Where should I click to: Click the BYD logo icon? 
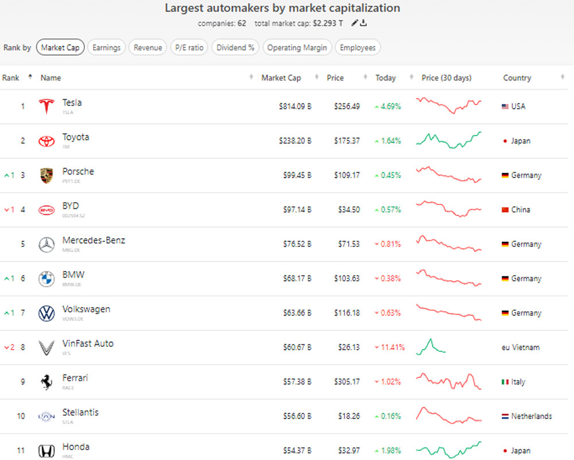tap(46, 210)
